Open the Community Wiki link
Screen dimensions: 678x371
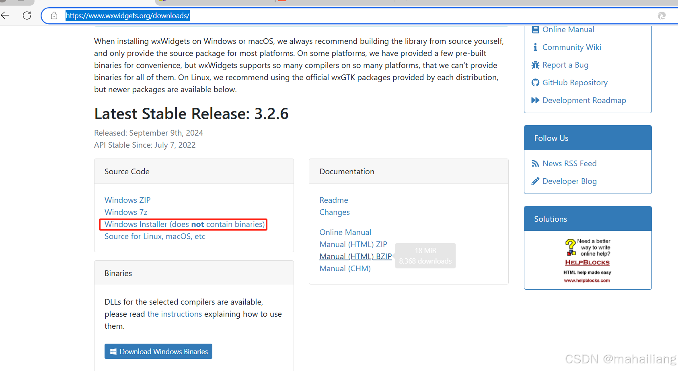572,47
